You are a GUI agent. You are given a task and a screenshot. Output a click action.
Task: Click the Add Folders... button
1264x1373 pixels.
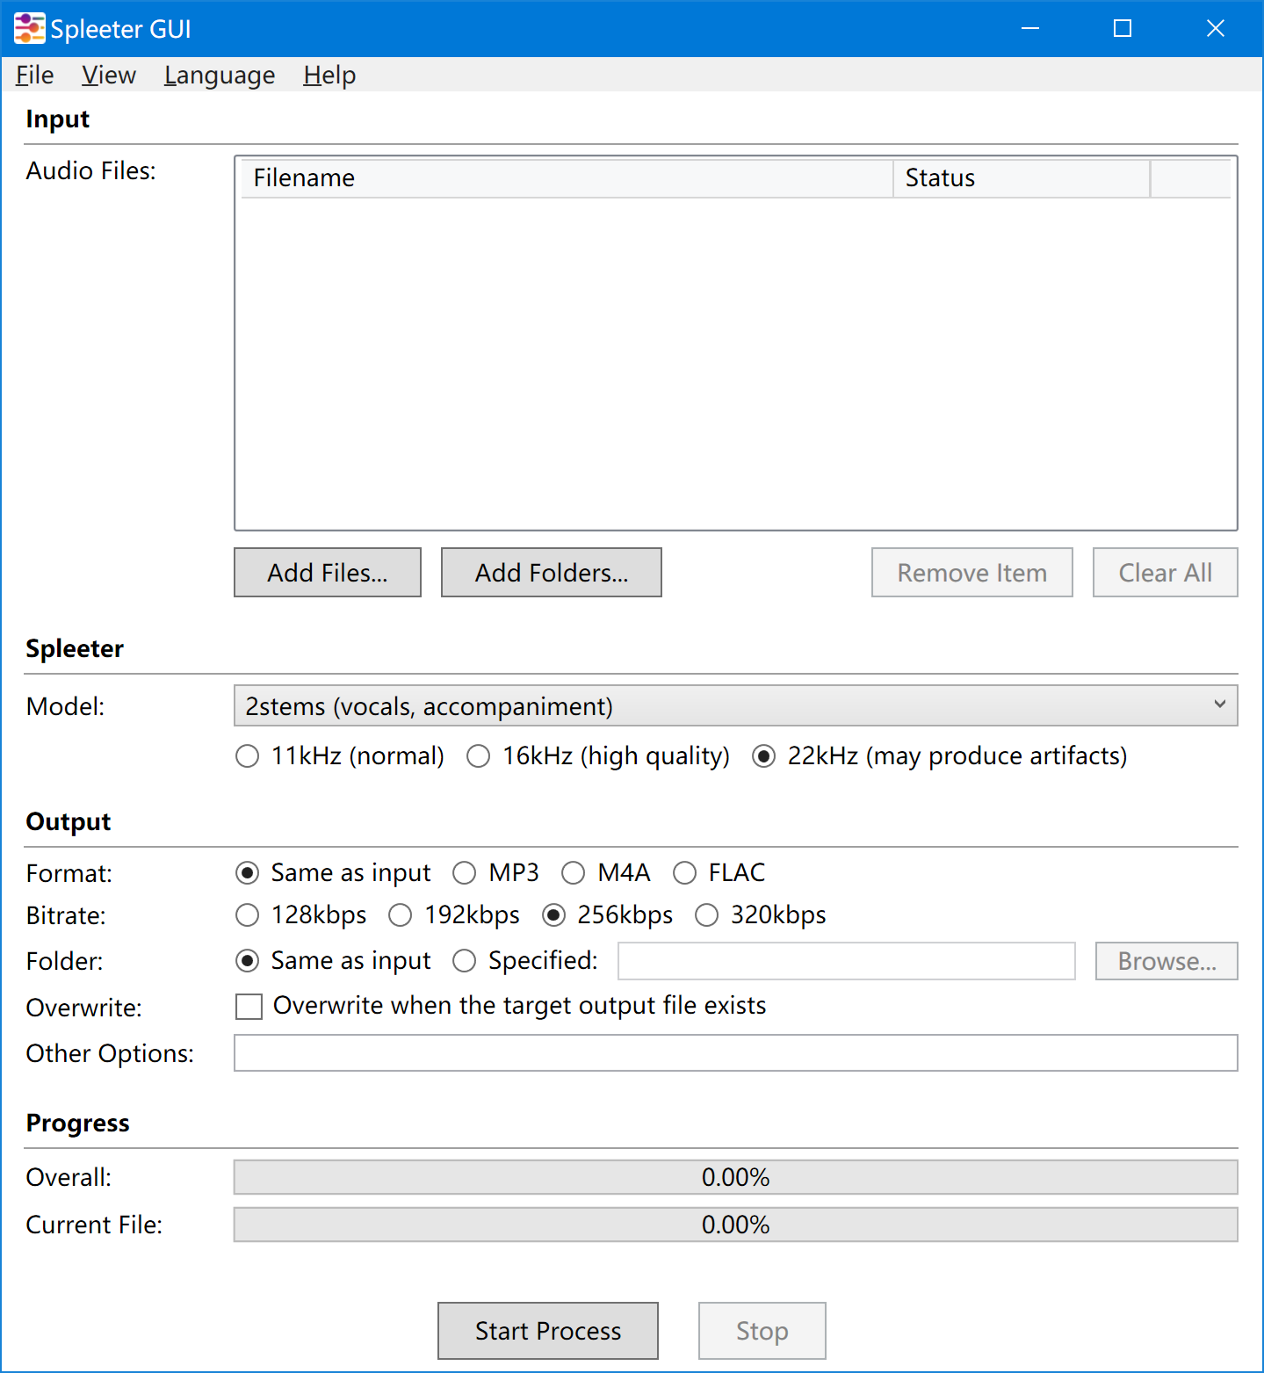click(x=552, y=573)
